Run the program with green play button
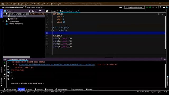This screenshot has height=95, width=169. (147, 7)
